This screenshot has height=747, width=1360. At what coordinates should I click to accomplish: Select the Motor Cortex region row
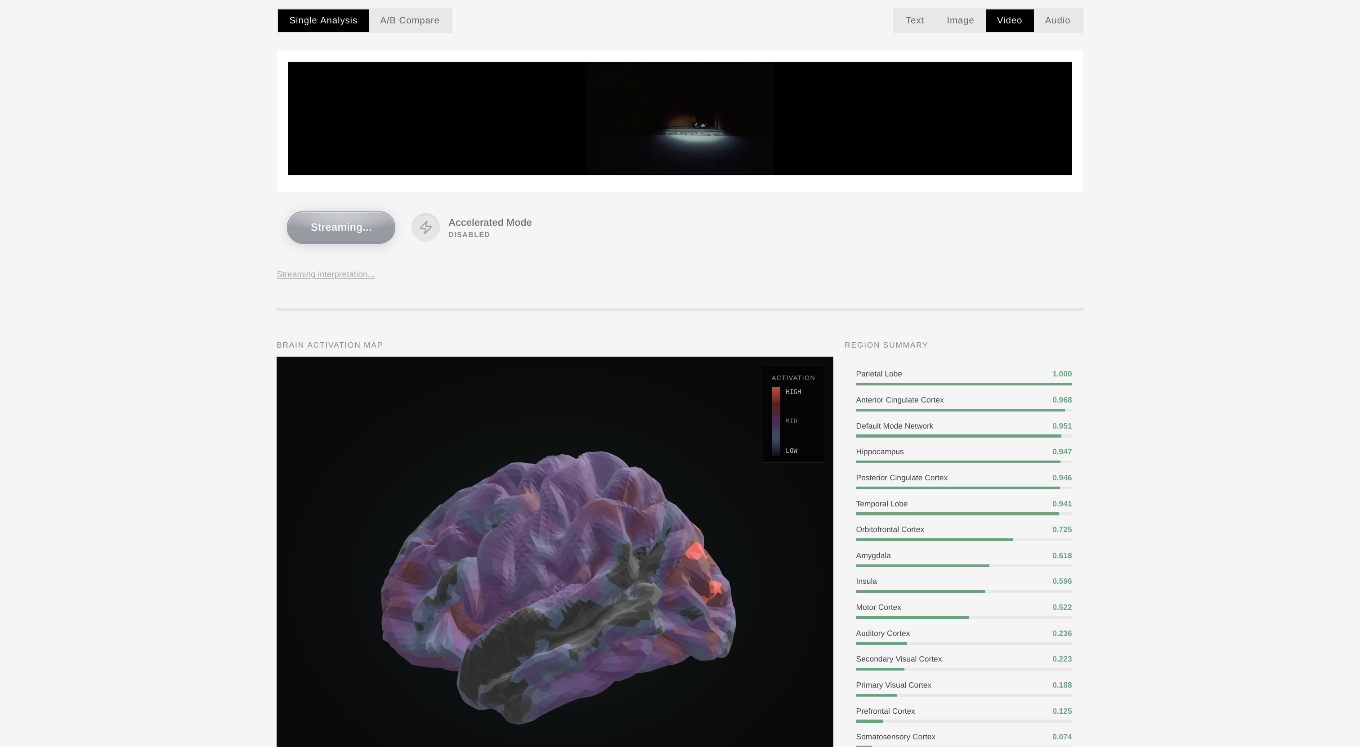pos(878,607)
